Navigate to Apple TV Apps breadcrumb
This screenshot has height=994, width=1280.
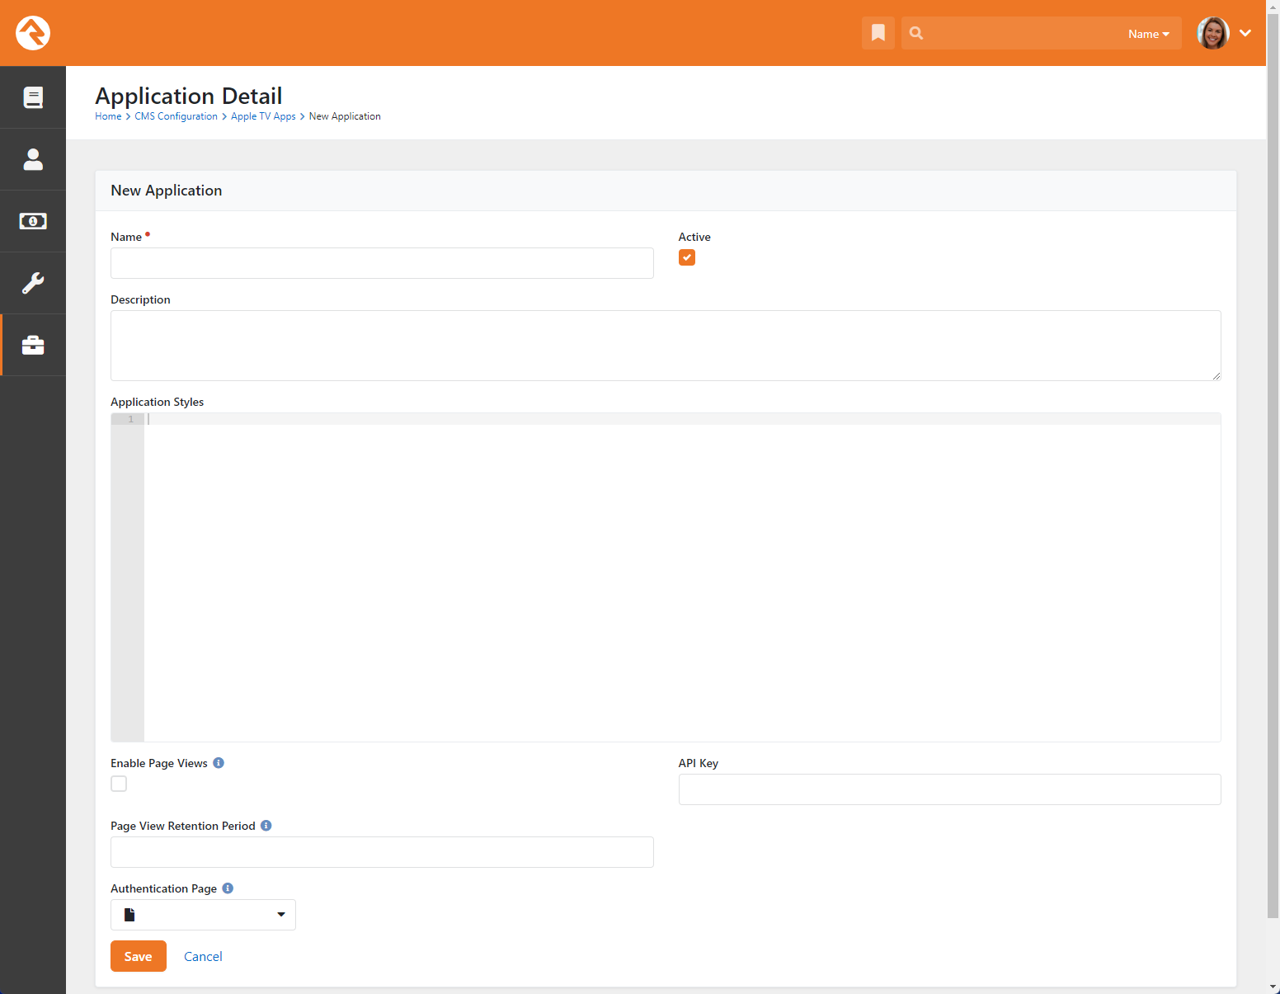(263, 116)
